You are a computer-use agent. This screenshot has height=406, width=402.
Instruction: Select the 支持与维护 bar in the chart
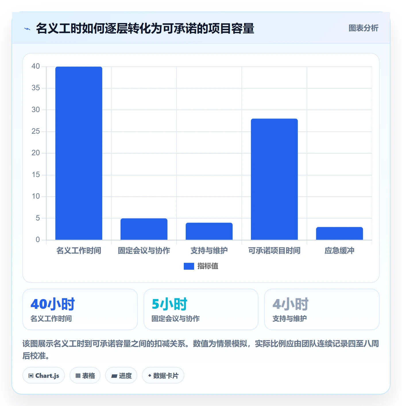tap(209, 231)
